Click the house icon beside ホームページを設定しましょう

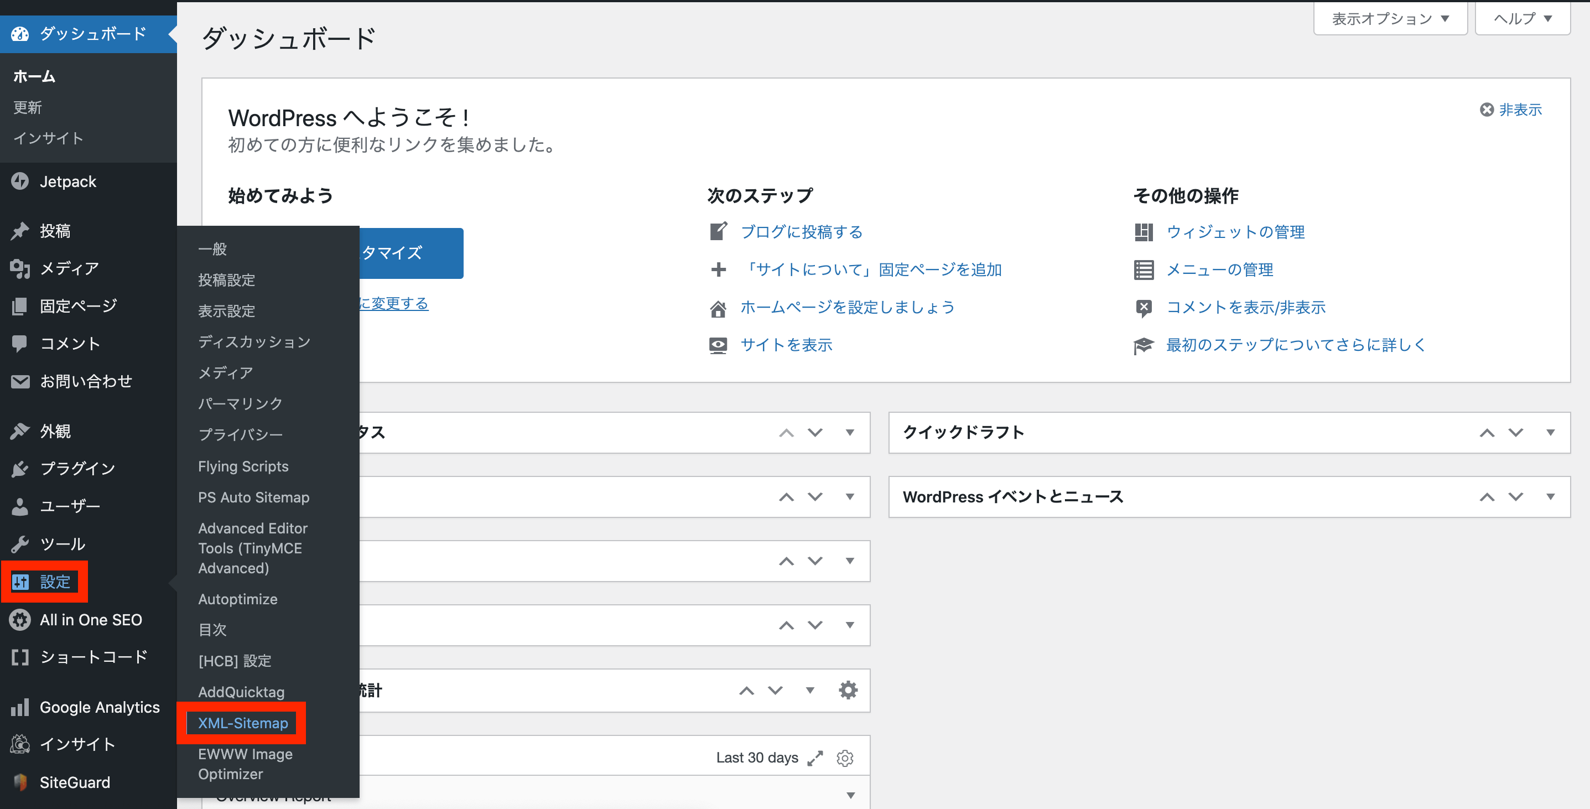[718, 308]
